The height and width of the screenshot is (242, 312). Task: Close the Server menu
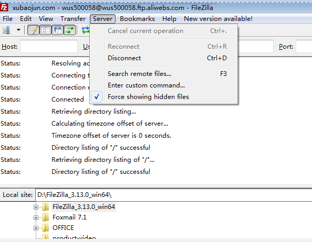(102, 19)
